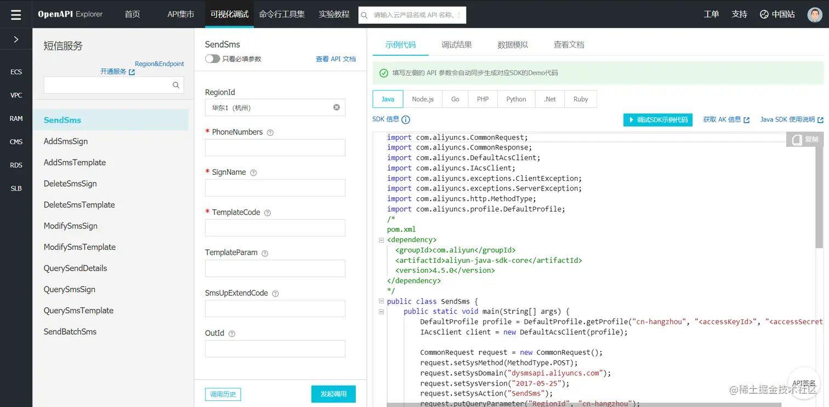829x407 pixels.
Task: Select QuerySendDetails in the API list
Action: point(76,268)
